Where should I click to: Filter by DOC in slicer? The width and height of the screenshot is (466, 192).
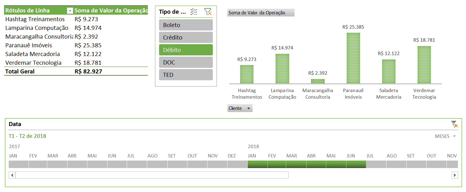click(x=186, y=62)
